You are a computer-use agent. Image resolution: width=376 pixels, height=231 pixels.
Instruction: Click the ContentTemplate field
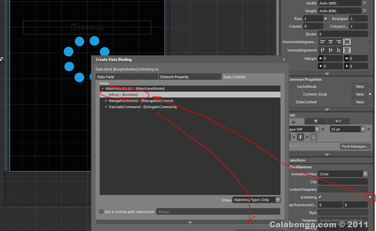(343, 189)
